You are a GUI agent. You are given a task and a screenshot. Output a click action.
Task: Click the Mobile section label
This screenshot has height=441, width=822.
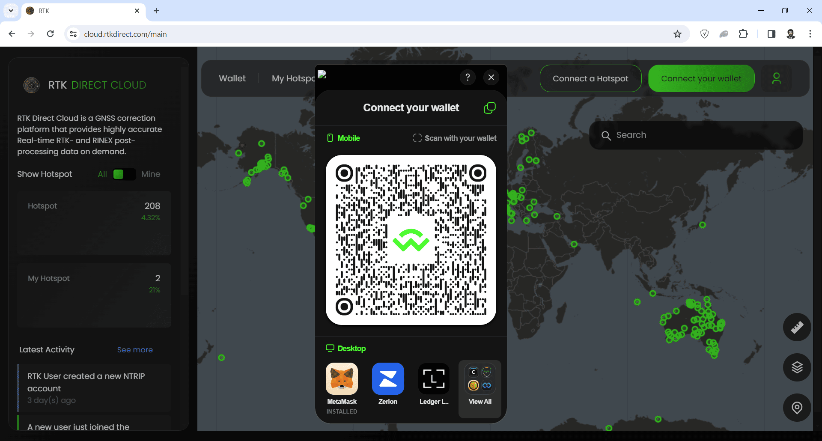pyautogui.click(x=344, y=138)
